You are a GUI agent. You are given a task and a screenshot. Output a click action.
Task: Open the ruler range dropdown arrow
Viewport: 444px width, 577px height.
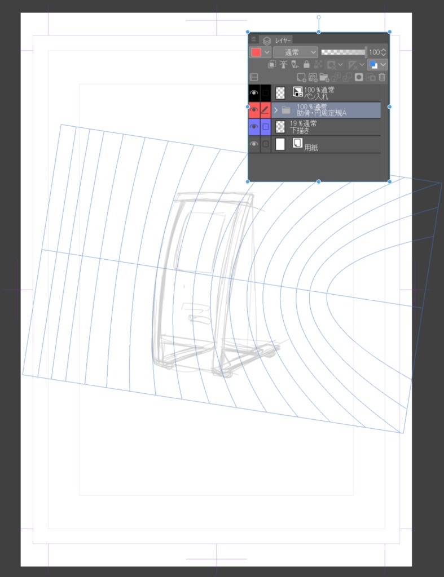[362, 65]
